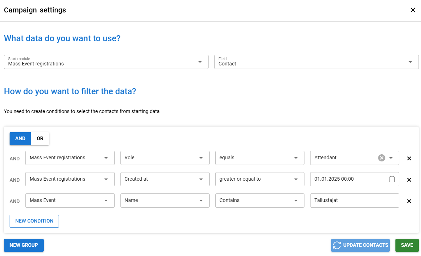Expand the Attendant value dropdown arrow

[391, 158]
